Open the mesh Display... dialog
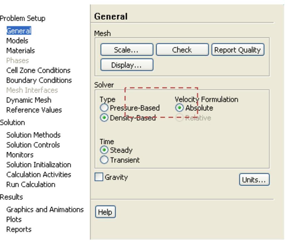This screenshot has width=293, height=241. (126, 65)
